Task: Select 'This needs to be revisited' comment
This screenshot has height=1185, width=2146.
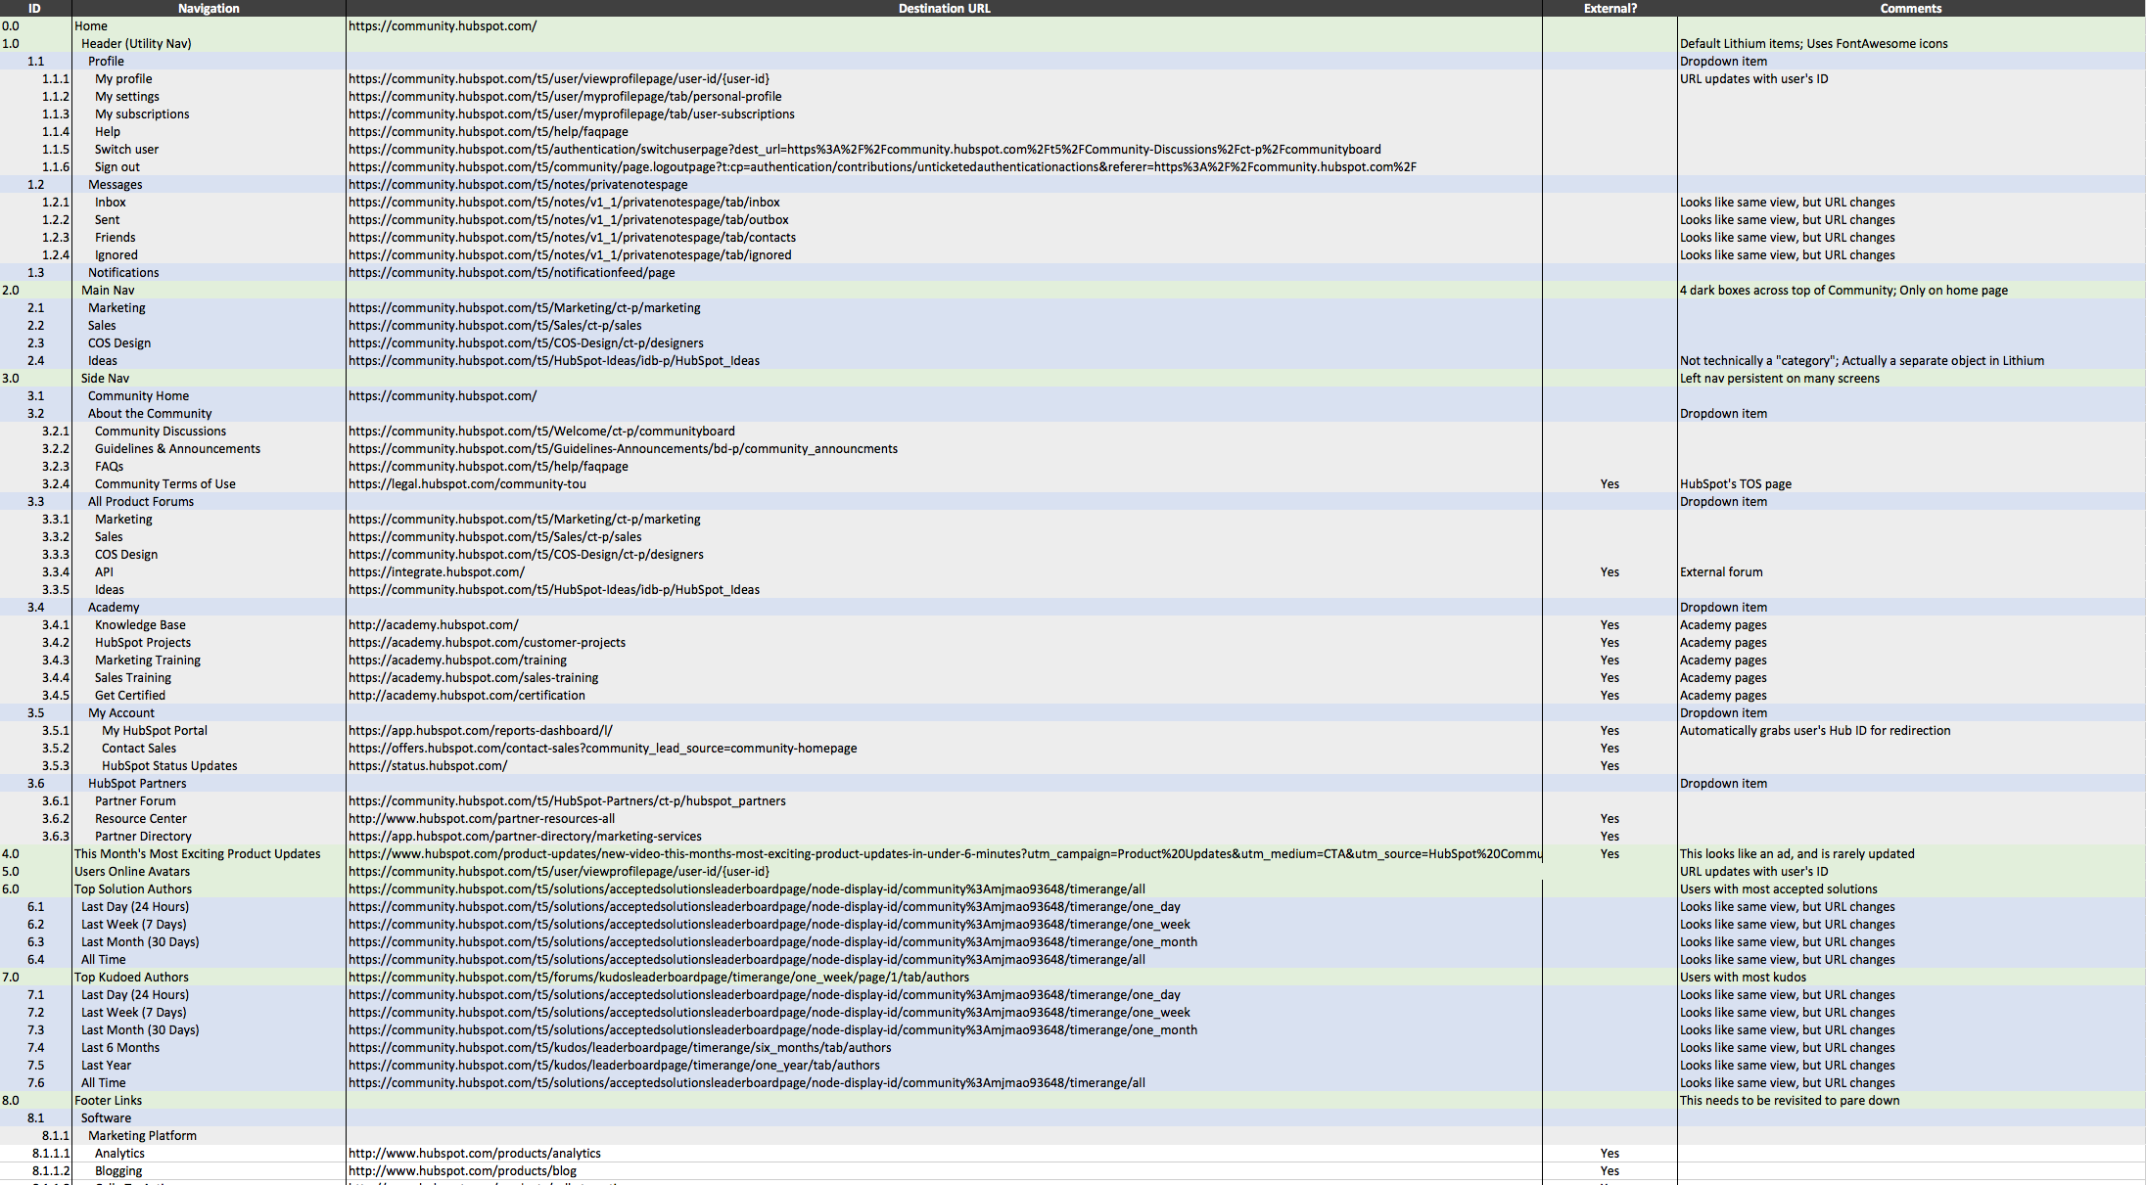Action: click(x=1790, y=1101)
